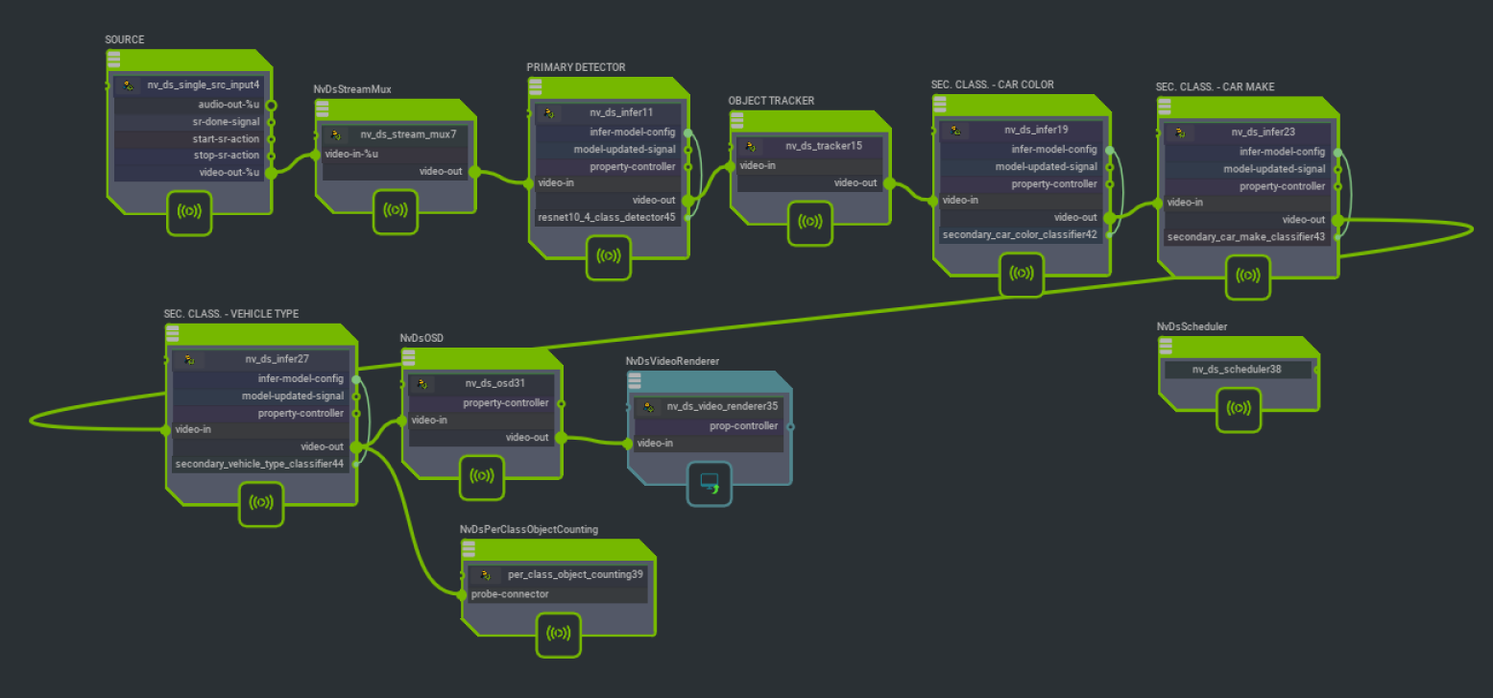The width and height of the screenshot is (1493, 698).
Task: Expand the SEC. CLASS. - VEHICLE TYPE header menu
Action: 173,332
